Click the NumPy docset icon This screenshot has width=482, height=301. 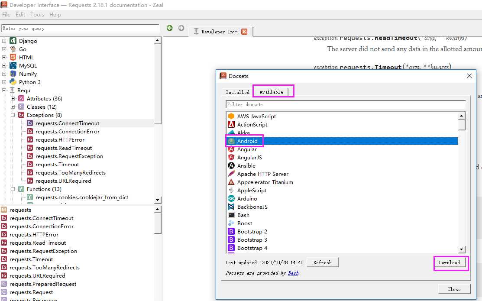tap(13, 74)
